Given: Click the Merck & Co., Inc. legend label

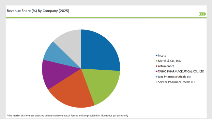Looking at the screenshot, I should (x=169, y=61).
